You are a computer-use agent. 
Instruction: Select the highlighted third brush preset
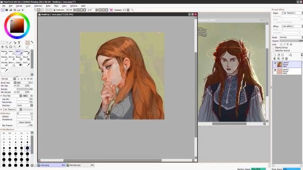click(19, 52)
